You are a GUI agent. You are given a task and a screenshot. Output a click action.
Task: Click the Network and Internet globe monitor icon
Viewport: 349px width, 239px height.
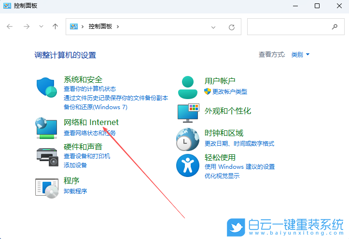click(46, 128)
